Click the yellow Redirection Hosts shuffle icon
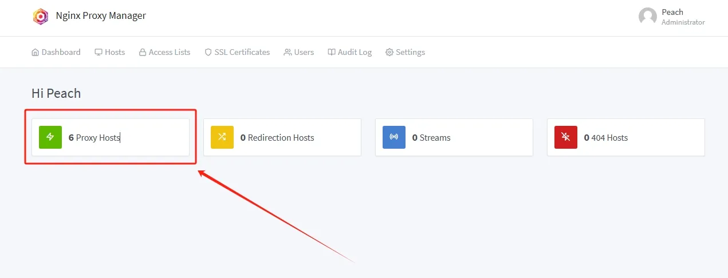728x278 pixels. pos(222,137)
